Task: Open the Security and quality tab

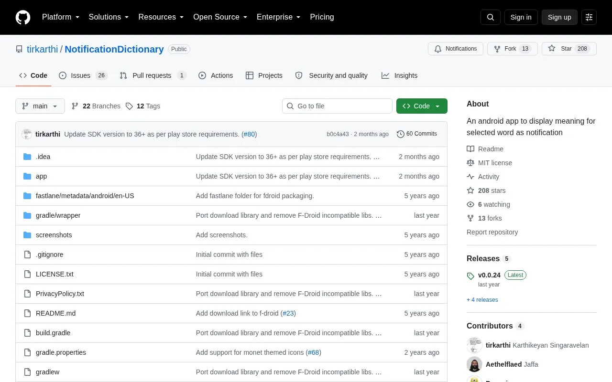Action: [331, 75]
